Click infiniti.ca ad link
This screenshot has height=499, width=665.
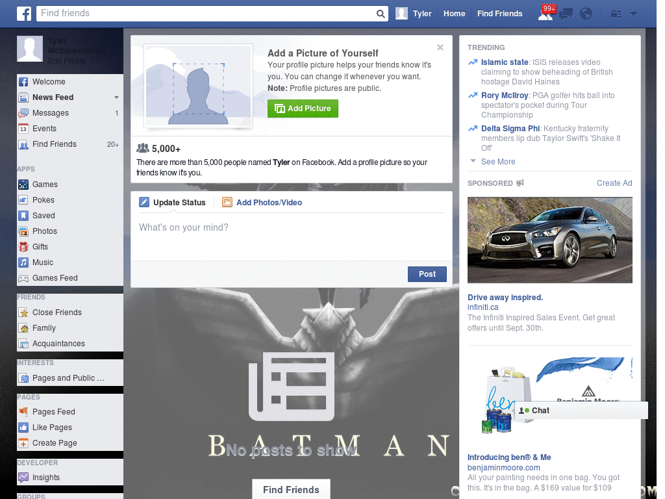click(x=483, y=307)
